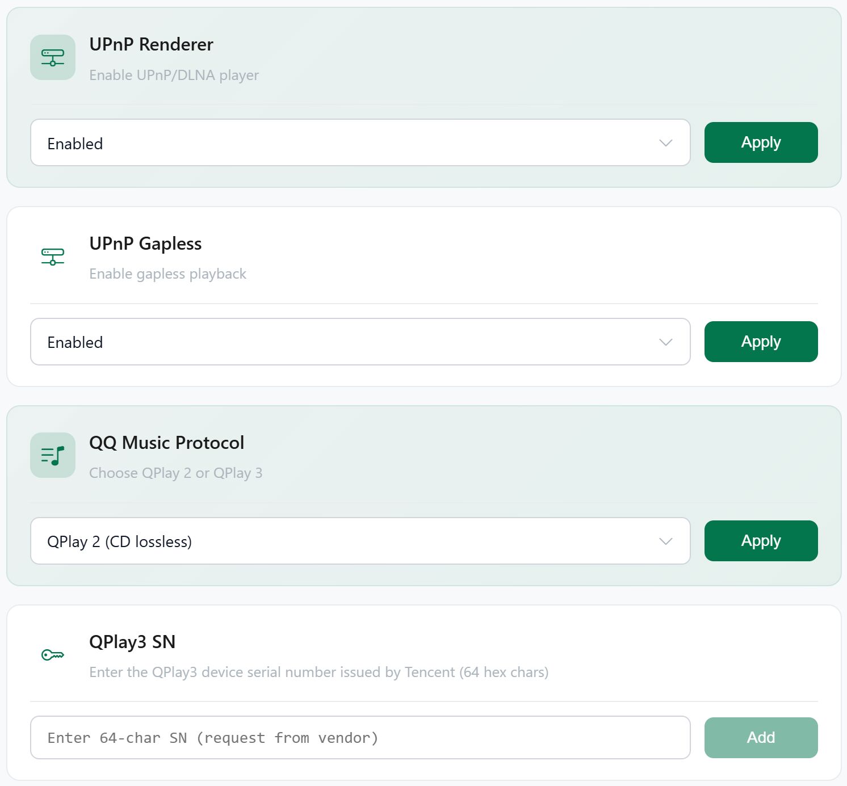Click the UPnP Gapless network icon
This screenshot has width=847, height=786.
[53, 257]
